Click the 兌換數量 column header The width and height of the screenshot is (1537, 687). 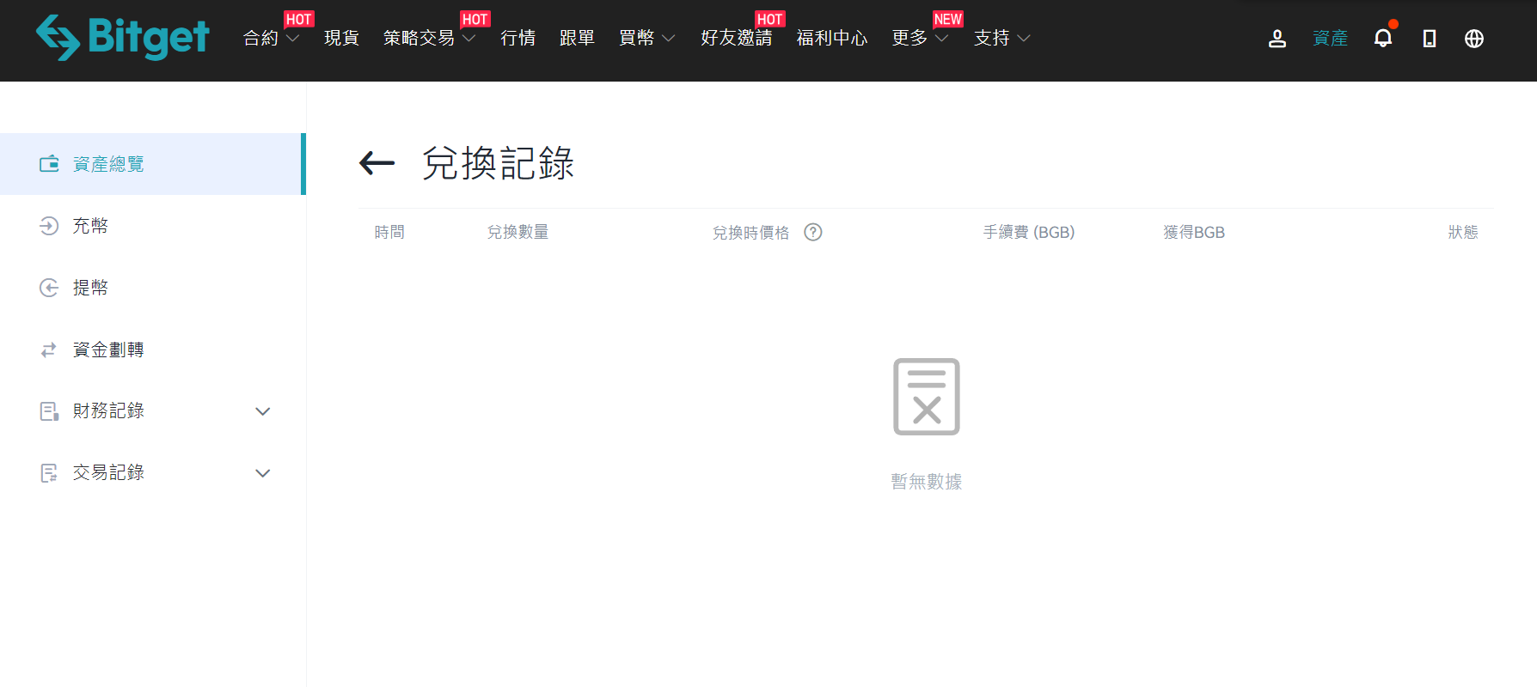[517, 232]
